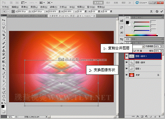The image size is (165, 119).
Task: Select the History Brush tool
Action: (x=4, y=54)
